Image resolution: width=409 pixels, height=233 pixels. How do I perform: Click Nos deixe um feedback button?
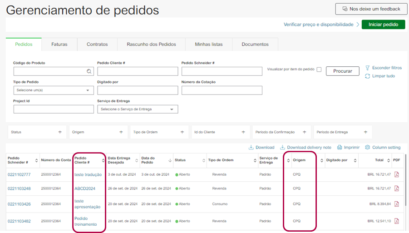371,9
